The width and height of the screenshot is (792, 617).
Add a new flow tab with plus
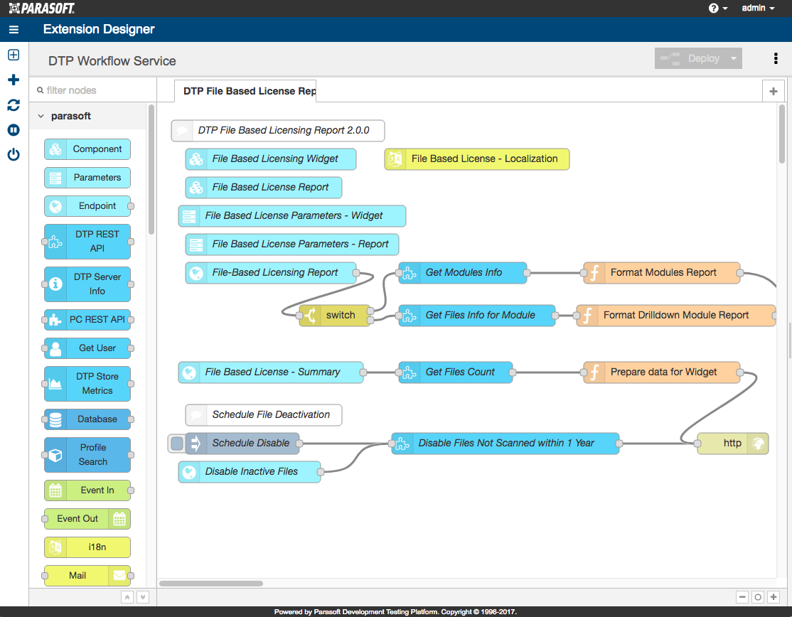click(774, 92)
